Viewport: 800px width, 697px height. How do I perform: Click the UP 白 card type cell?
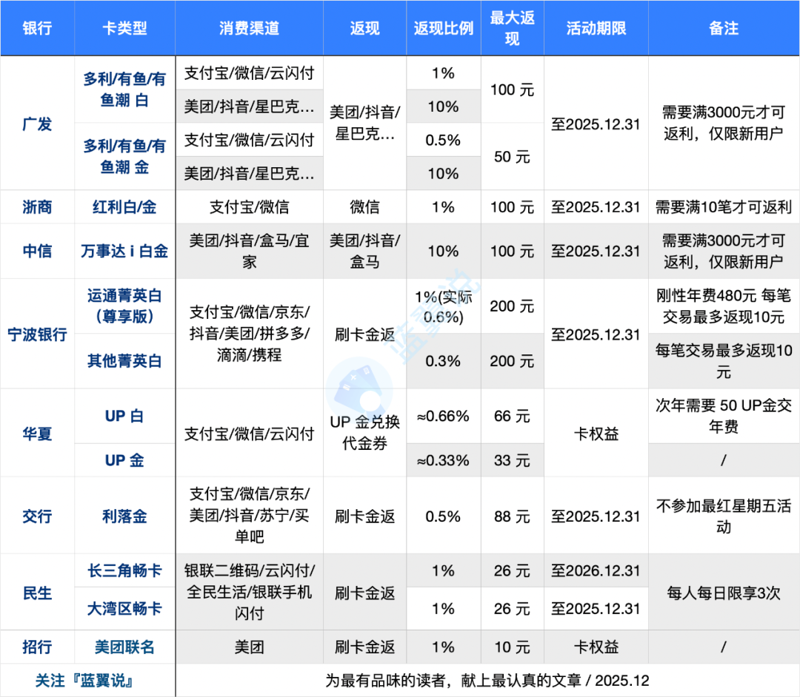point(124,417)
